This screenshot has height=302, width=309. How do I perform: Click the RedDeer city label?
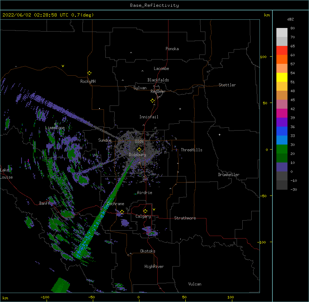(x=158, y=91)
